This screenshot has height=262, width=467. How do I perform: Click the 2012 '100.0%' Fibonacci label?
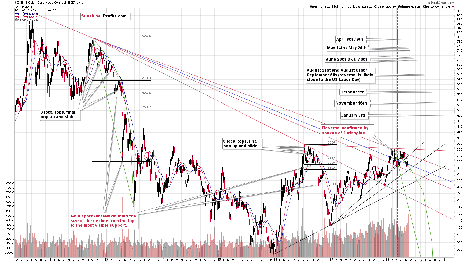pyautogui.click(x=146, y=36)
